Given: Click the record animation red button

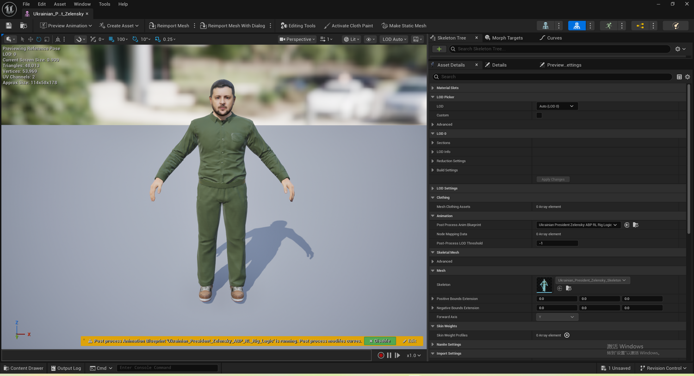Looking at the screenshot, I should click(381, 356).
